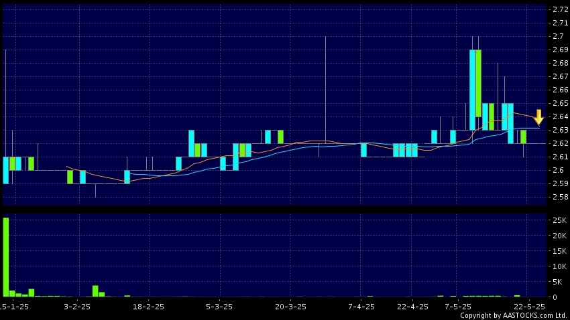Screen dimensions: 570x320
Task: Click the 2.59 price axis label
Action: tap(560, 183)
